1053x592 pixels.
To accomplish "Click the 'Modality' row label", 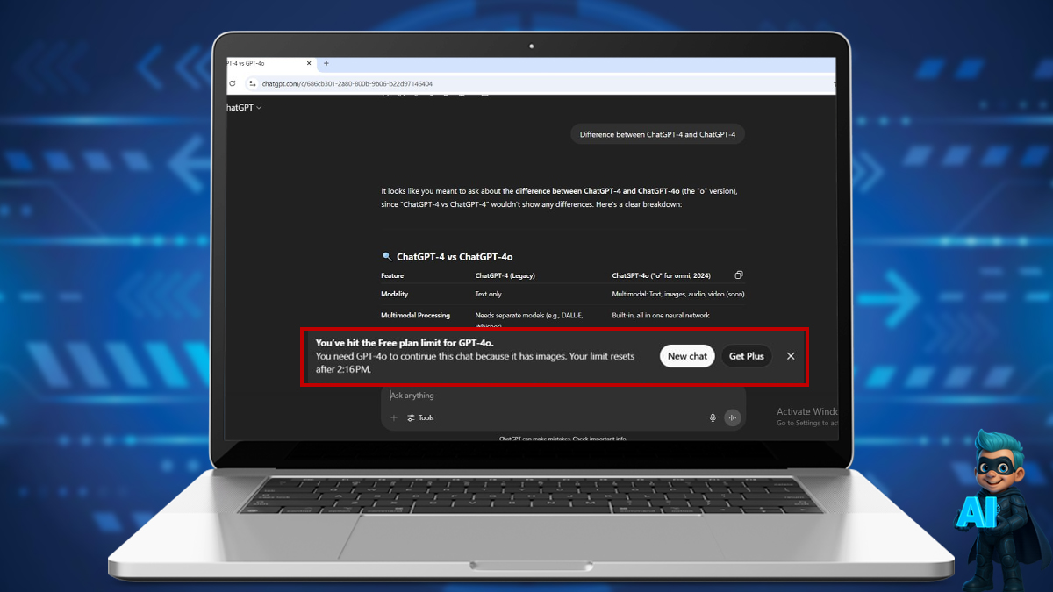I will click(395, 294).
